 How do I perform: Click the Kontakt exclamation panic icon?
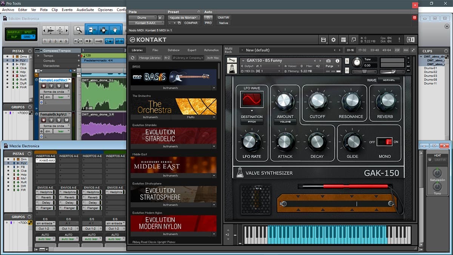(x=399, y=40)
